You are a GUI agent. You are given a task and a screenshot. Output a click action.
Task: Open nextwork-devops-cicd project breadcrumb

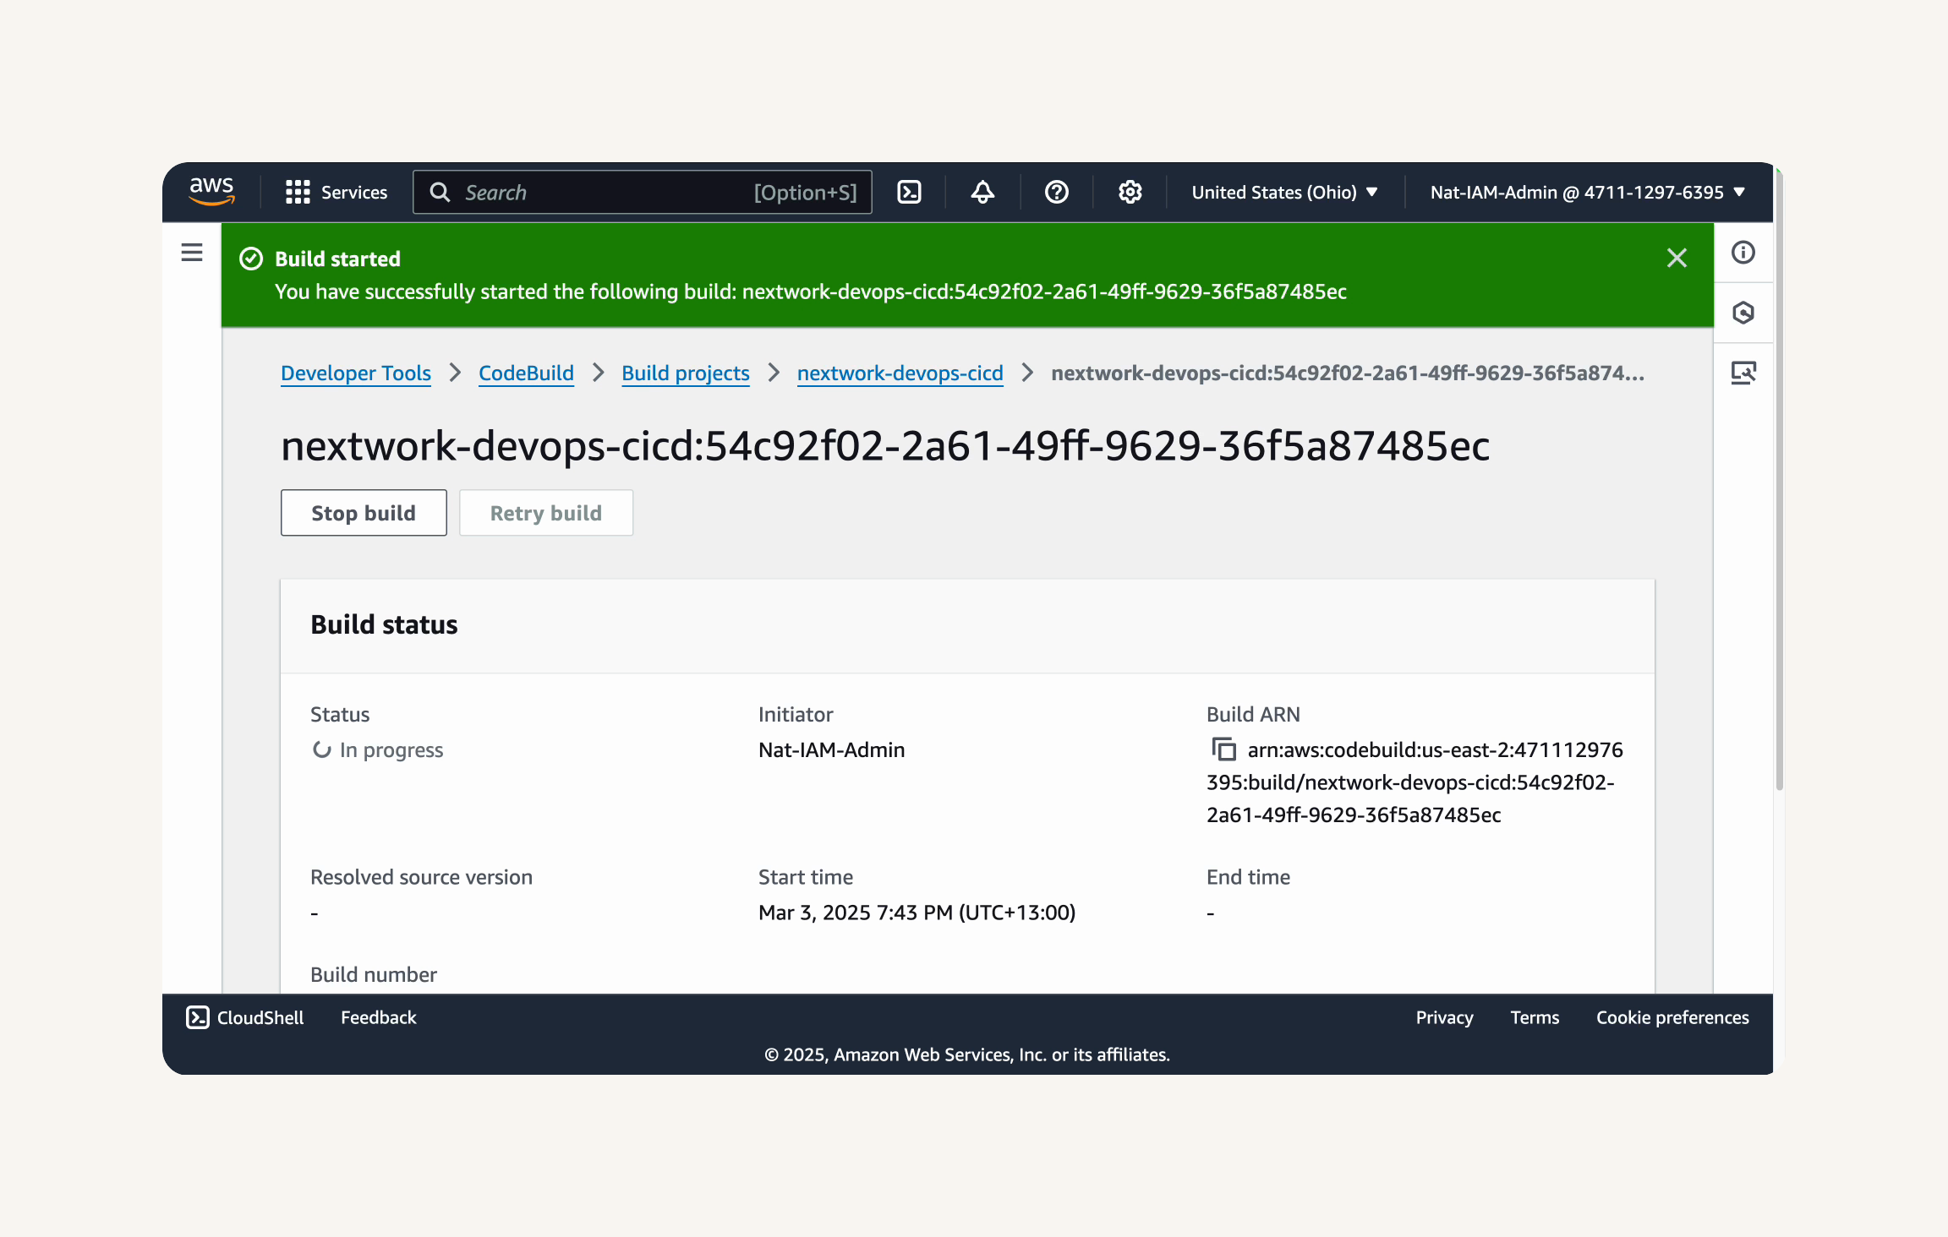pos(900,373)
